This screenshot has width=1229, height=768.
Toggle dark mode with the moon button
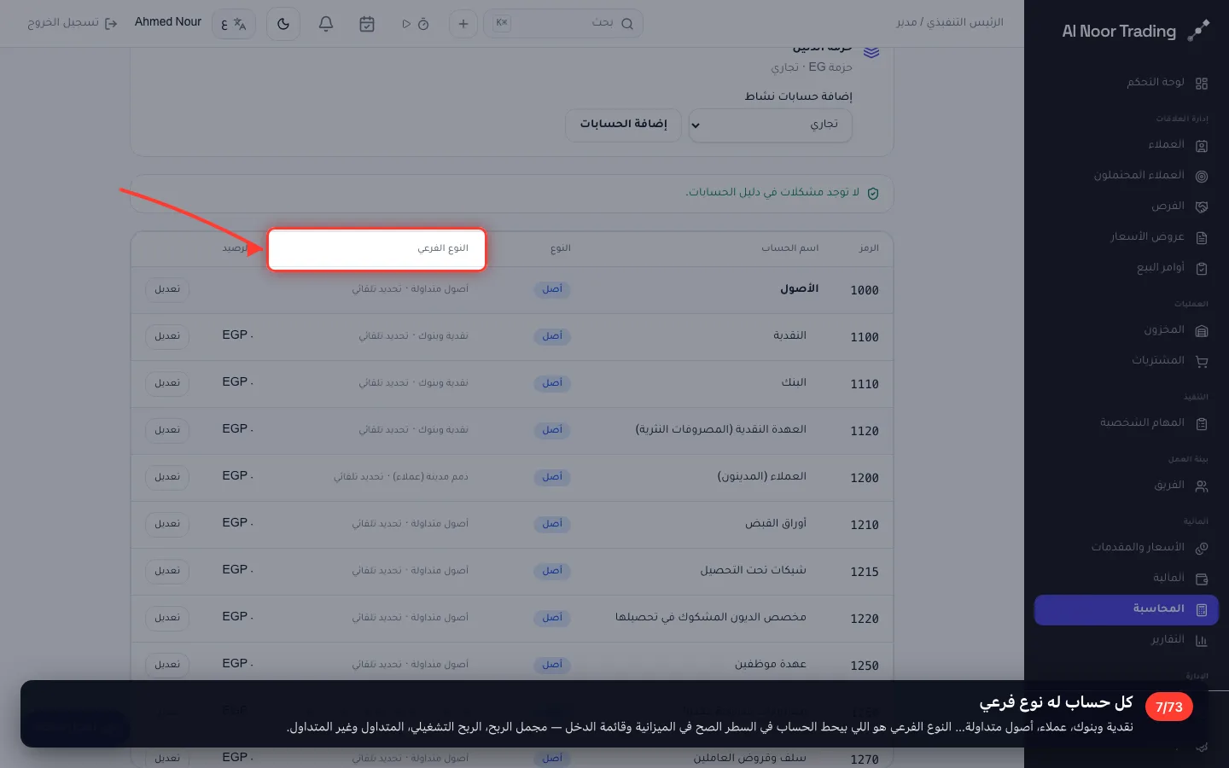pos(283,24)
